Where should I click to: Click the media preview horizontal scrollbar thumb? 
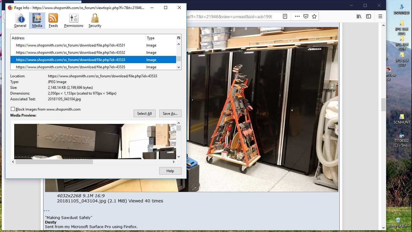click(54, 162)
